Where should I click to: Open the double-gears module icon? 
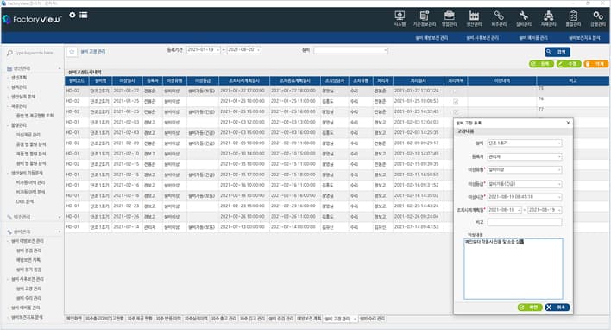[598, 18]
